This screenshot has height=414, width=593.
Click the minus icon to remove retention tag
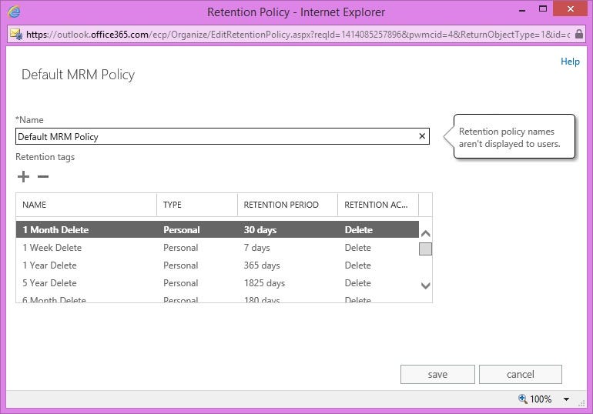click(43, 177)
